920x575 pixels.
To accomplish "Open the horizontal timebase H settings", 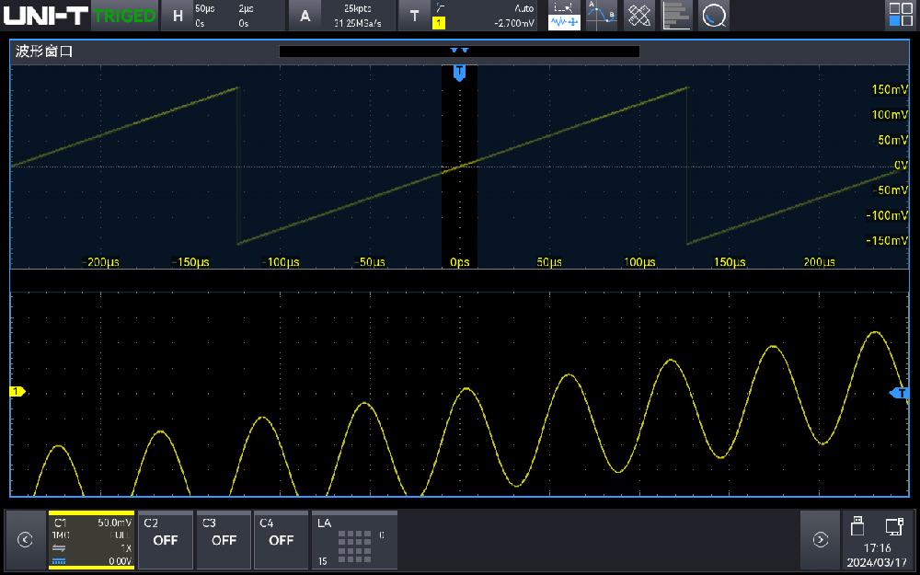I will click(x=178, y=16).
